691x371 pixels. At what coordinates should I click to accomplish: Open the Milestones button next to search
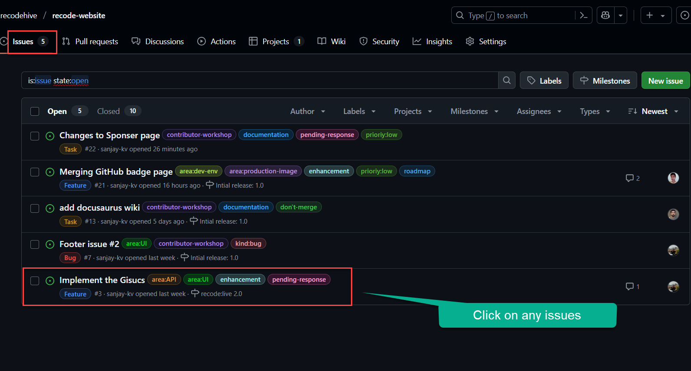pyautogui.click(x=605, y=81)
